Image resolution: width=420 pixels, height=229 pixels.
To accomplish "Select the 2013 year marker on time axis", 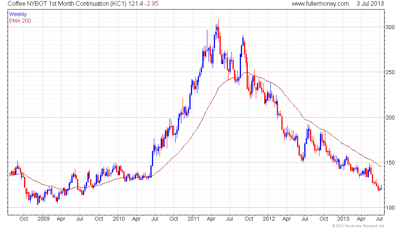I will click(343, 219).
